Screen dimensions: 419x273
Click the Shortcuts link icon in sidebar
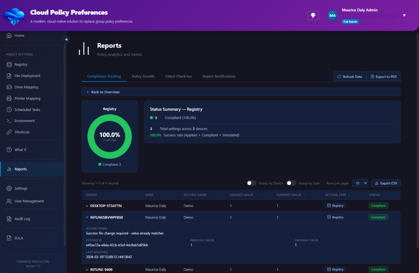point(9,132)
